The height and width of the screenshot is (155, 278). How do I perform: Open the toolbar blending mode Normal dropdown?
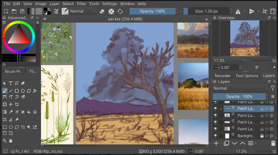pyautogui.click(x=83, y=11)
